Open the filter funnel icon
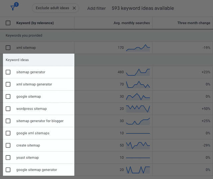This screenshot has width=213, height=179. point(13,8)
